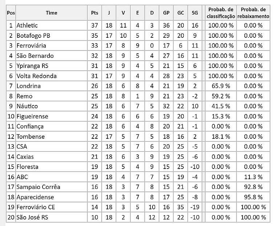Click Aparecidense's 95.8 % relegation probability
The height and width of the screenshot is (226, 276).
pos(253,197)
